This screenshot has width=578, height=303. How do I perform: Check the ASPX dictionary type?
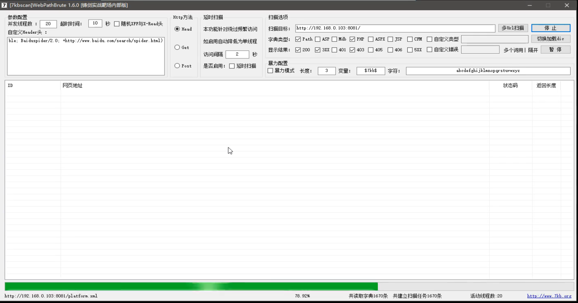pyautogui.click(x=370, y=39)
